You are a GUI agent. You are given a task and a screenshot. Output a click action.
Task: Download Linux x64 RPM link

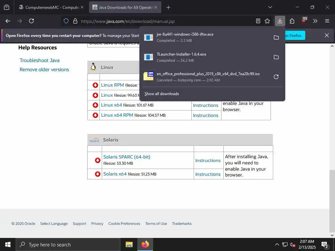click(x=117, y=115)
